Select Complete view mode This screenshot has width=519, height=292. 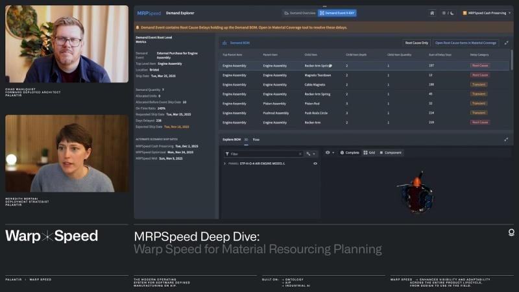pyautogui.click(x=350, y=152)
